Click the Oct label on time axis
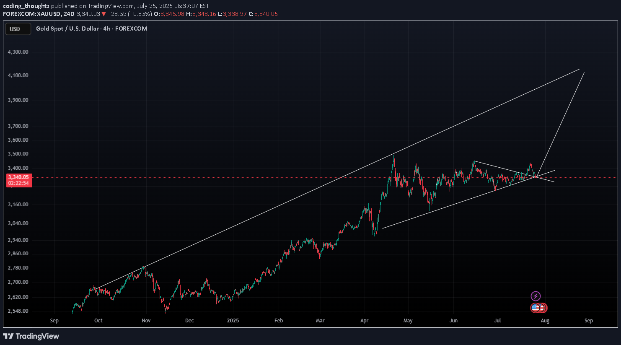 [98, 321]
